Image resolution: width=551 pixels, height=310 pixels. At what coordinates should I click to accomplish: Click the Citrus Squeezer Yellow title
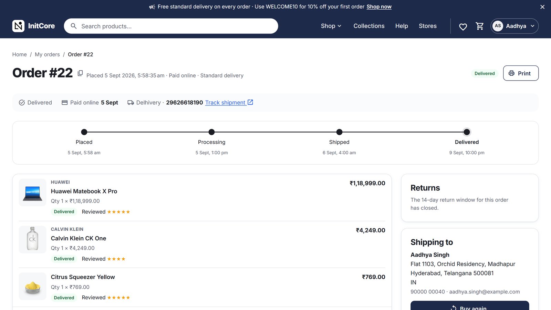(83, 277)
